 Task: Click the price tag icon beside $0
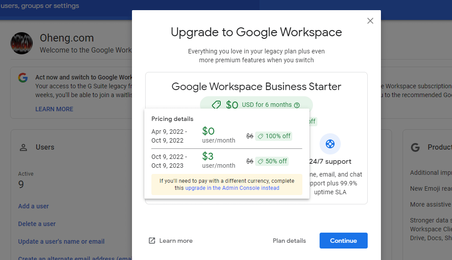(216, 105)
